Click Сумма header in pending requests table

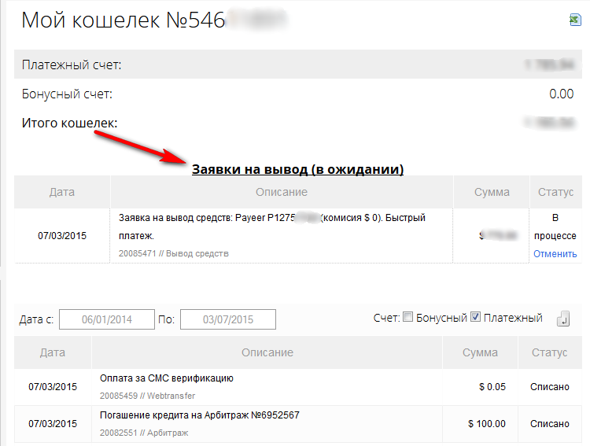pyautogui.click(x=492, y=192)
